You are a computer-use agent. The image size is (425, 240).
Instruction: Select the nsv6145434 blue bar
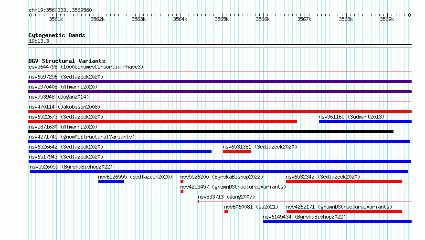click(x=338, y=221)
